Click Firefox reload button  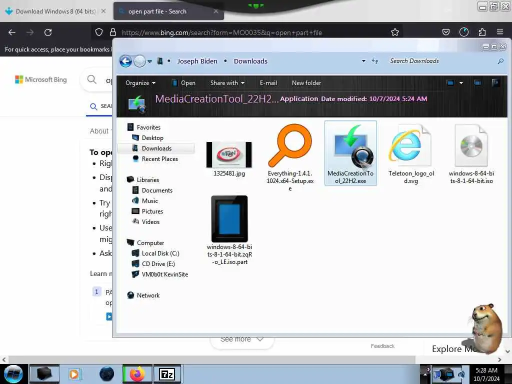coord(48,32)
